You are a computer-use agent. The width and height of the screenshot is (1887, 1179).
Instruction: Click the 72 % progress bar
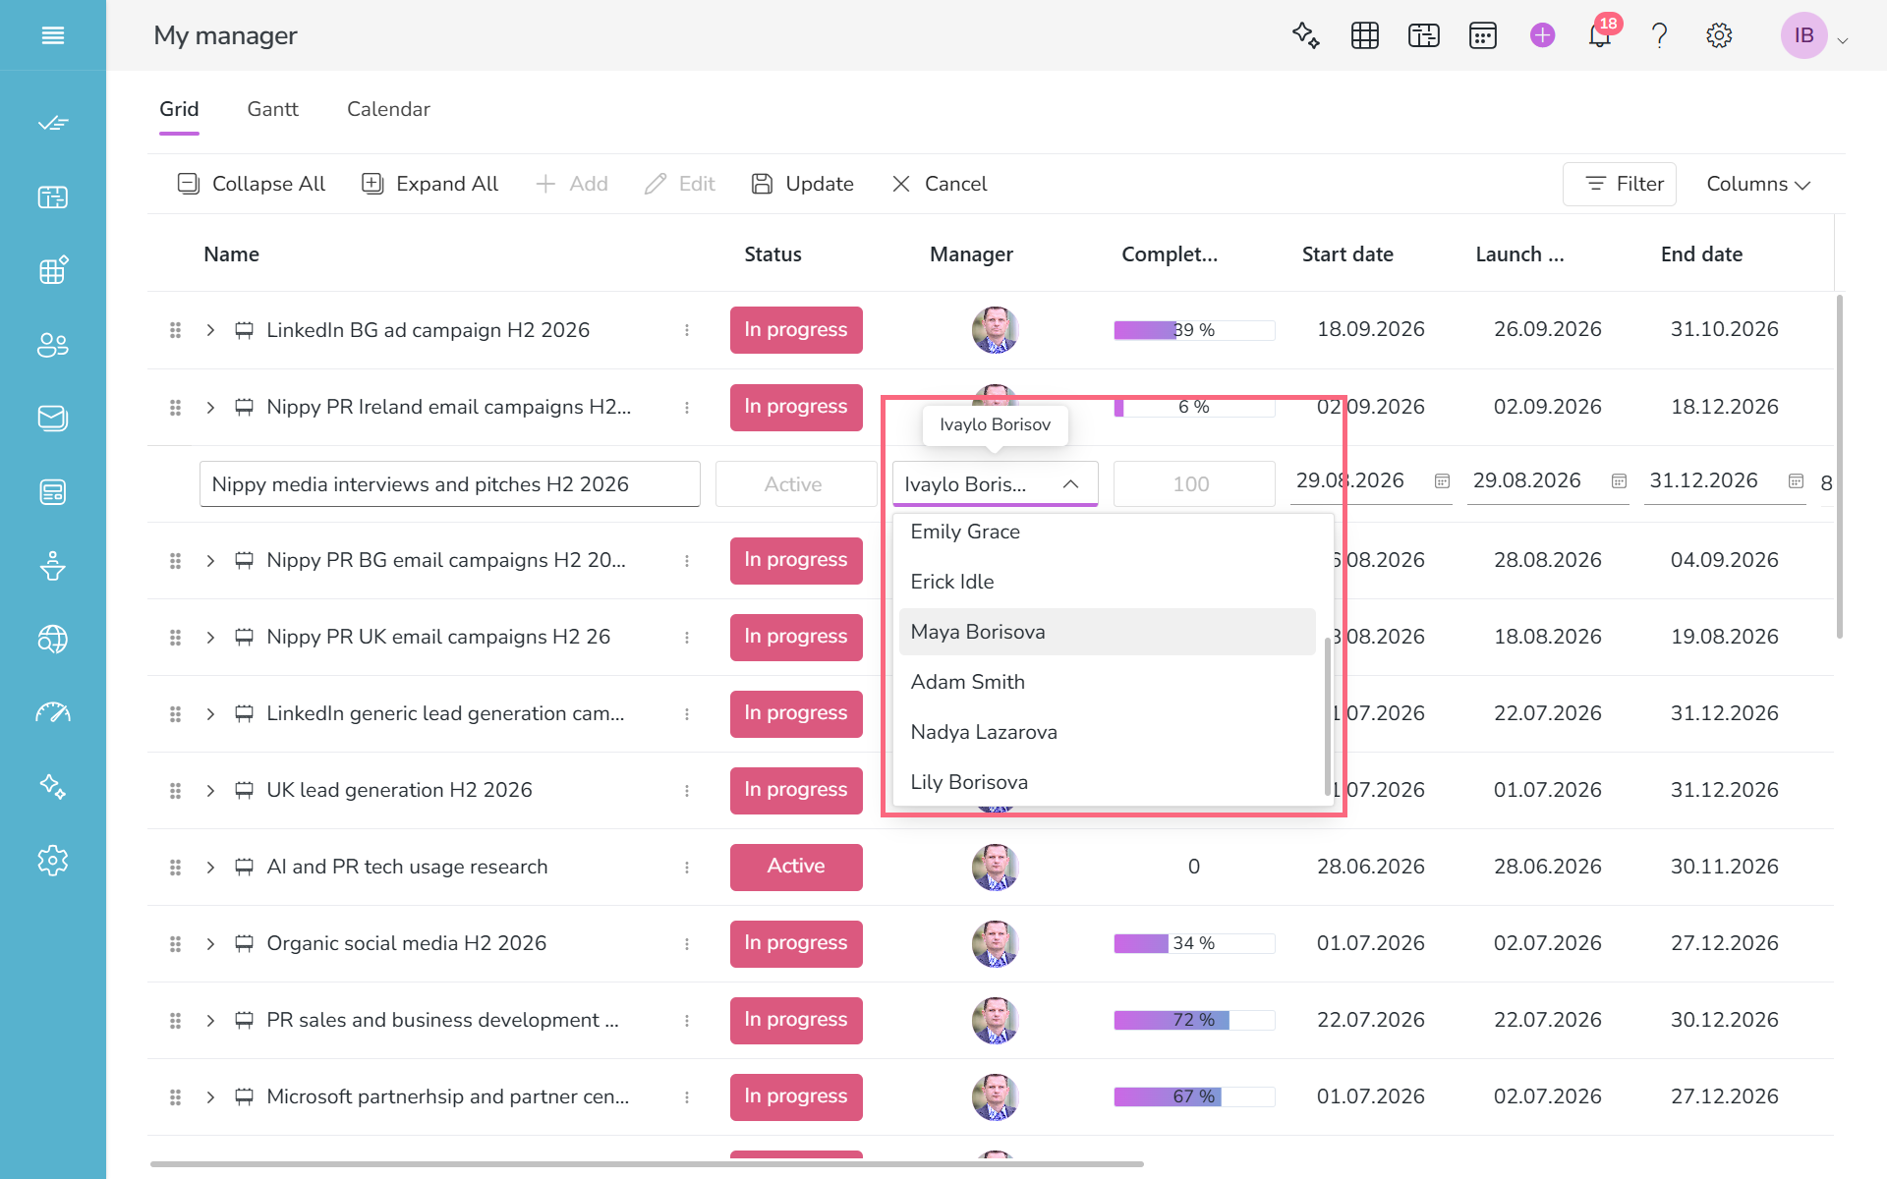coord(1194,1020)
